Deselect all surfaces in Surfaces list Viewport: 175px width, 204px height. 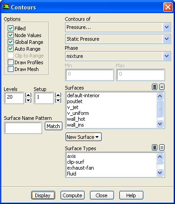(162, 87)
